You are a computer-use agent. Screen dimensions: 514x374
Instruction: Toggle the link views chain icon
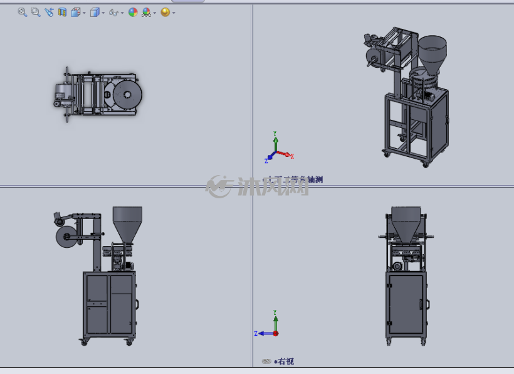pos(266,361)
